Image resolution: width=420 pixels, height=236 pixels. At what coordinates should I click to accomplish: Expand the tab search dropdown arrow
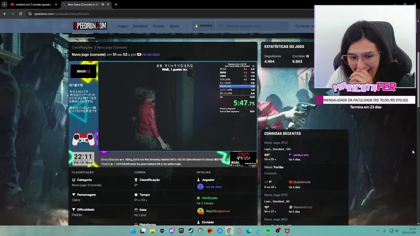4,5
